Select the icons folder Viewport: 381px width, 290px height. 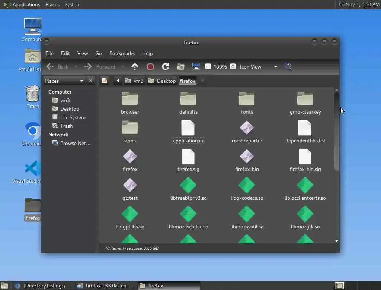click(130, 132)
